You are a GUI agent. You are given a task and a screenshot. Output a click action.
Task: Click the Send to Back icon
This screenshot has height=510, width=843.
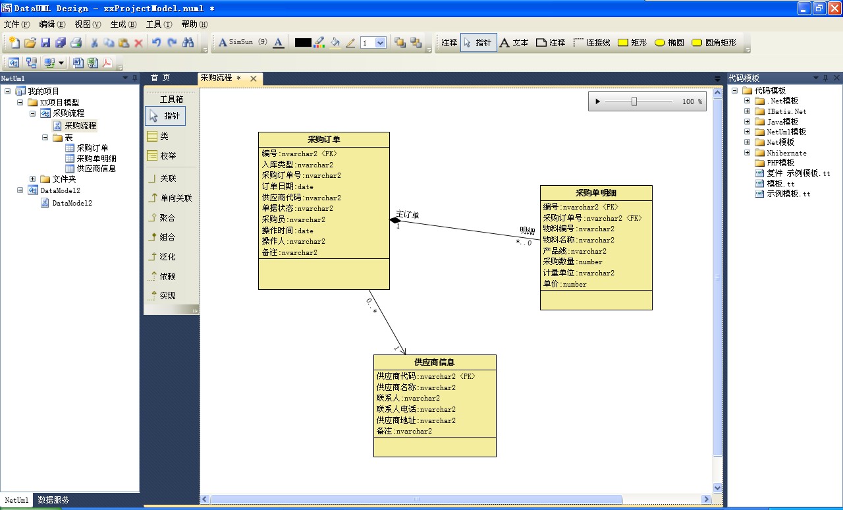pyautogui.click(x=416, y=43)
